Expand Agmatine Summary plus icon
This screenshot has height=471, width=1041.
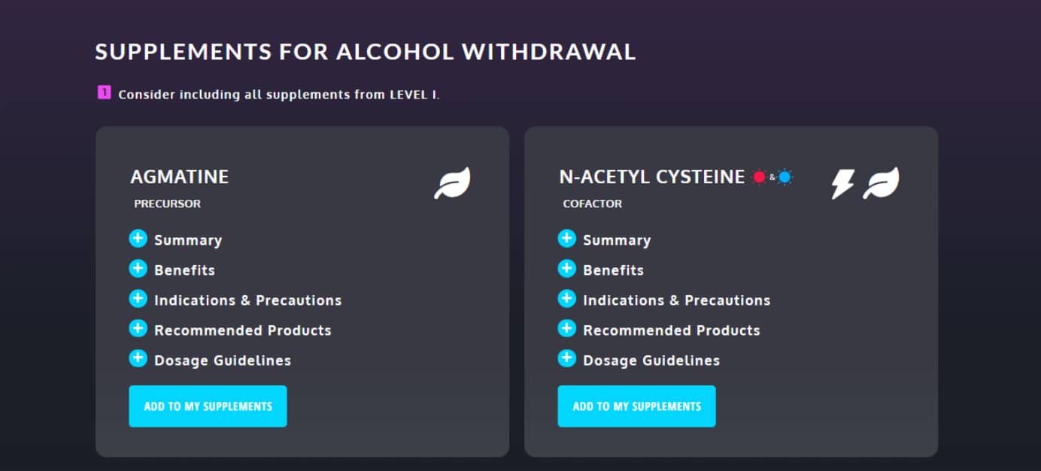point(138,239)
